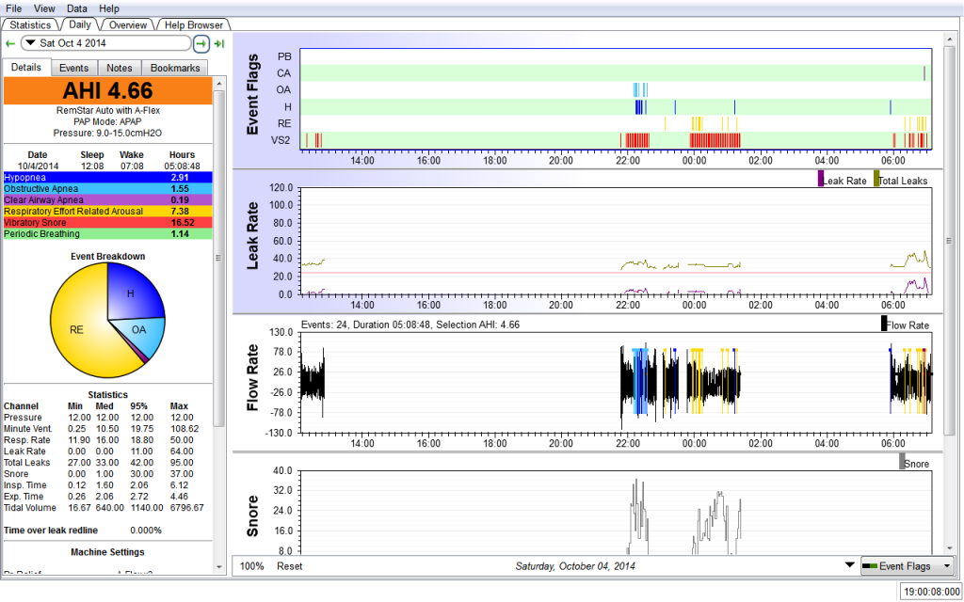The width and height of the screenshot is (964, 602).
Task: Select the Hypopnea row in event list
Action: (x=107, y=177)
